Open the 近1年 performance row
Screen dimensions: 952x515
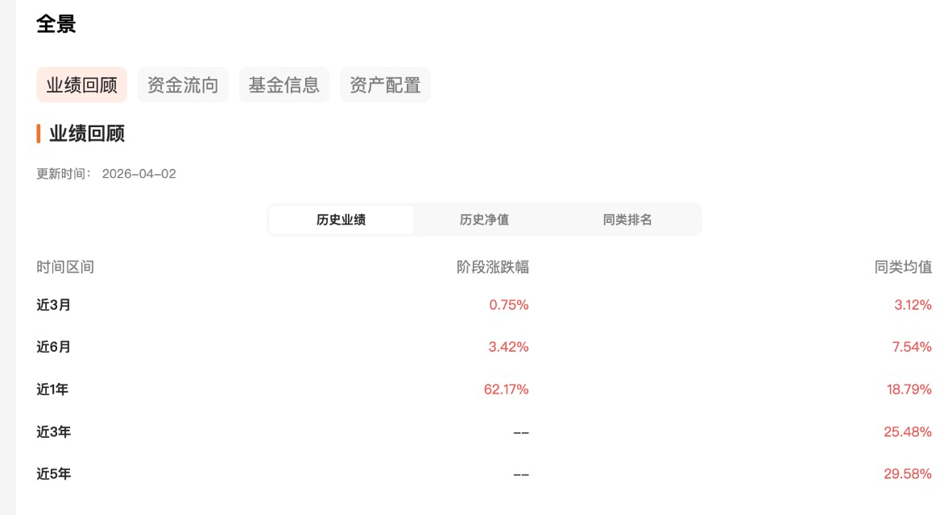(52, 389)
